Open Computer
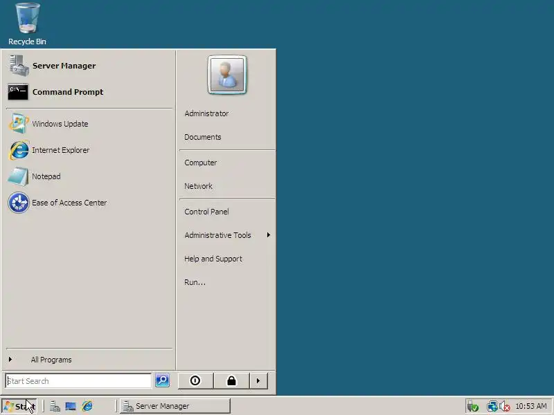554x415 pixels. click(200, 163)
